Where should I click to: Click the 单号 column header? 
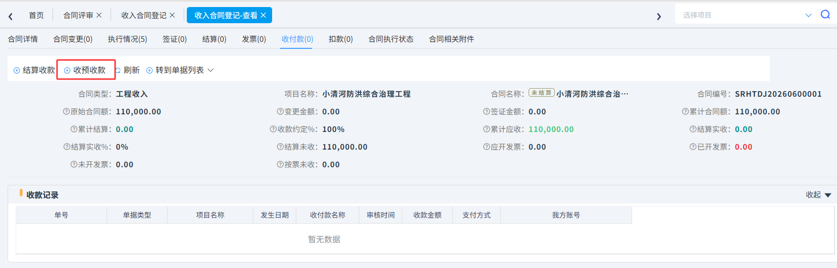tap(61, 215)
